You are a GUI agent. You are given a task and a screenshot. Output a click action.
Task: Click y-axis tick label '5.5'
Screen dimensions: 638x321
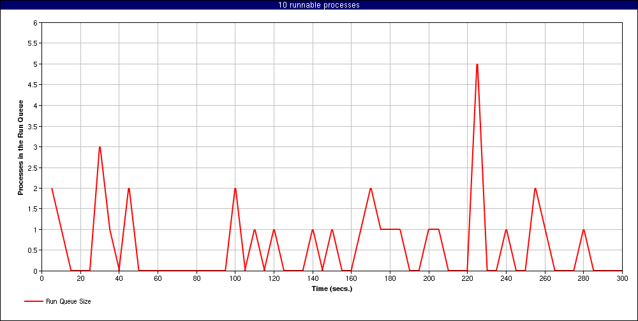pyautogui.click(x=34, y=43)
